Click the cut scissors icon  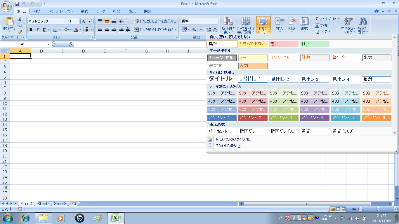[20, 19]
